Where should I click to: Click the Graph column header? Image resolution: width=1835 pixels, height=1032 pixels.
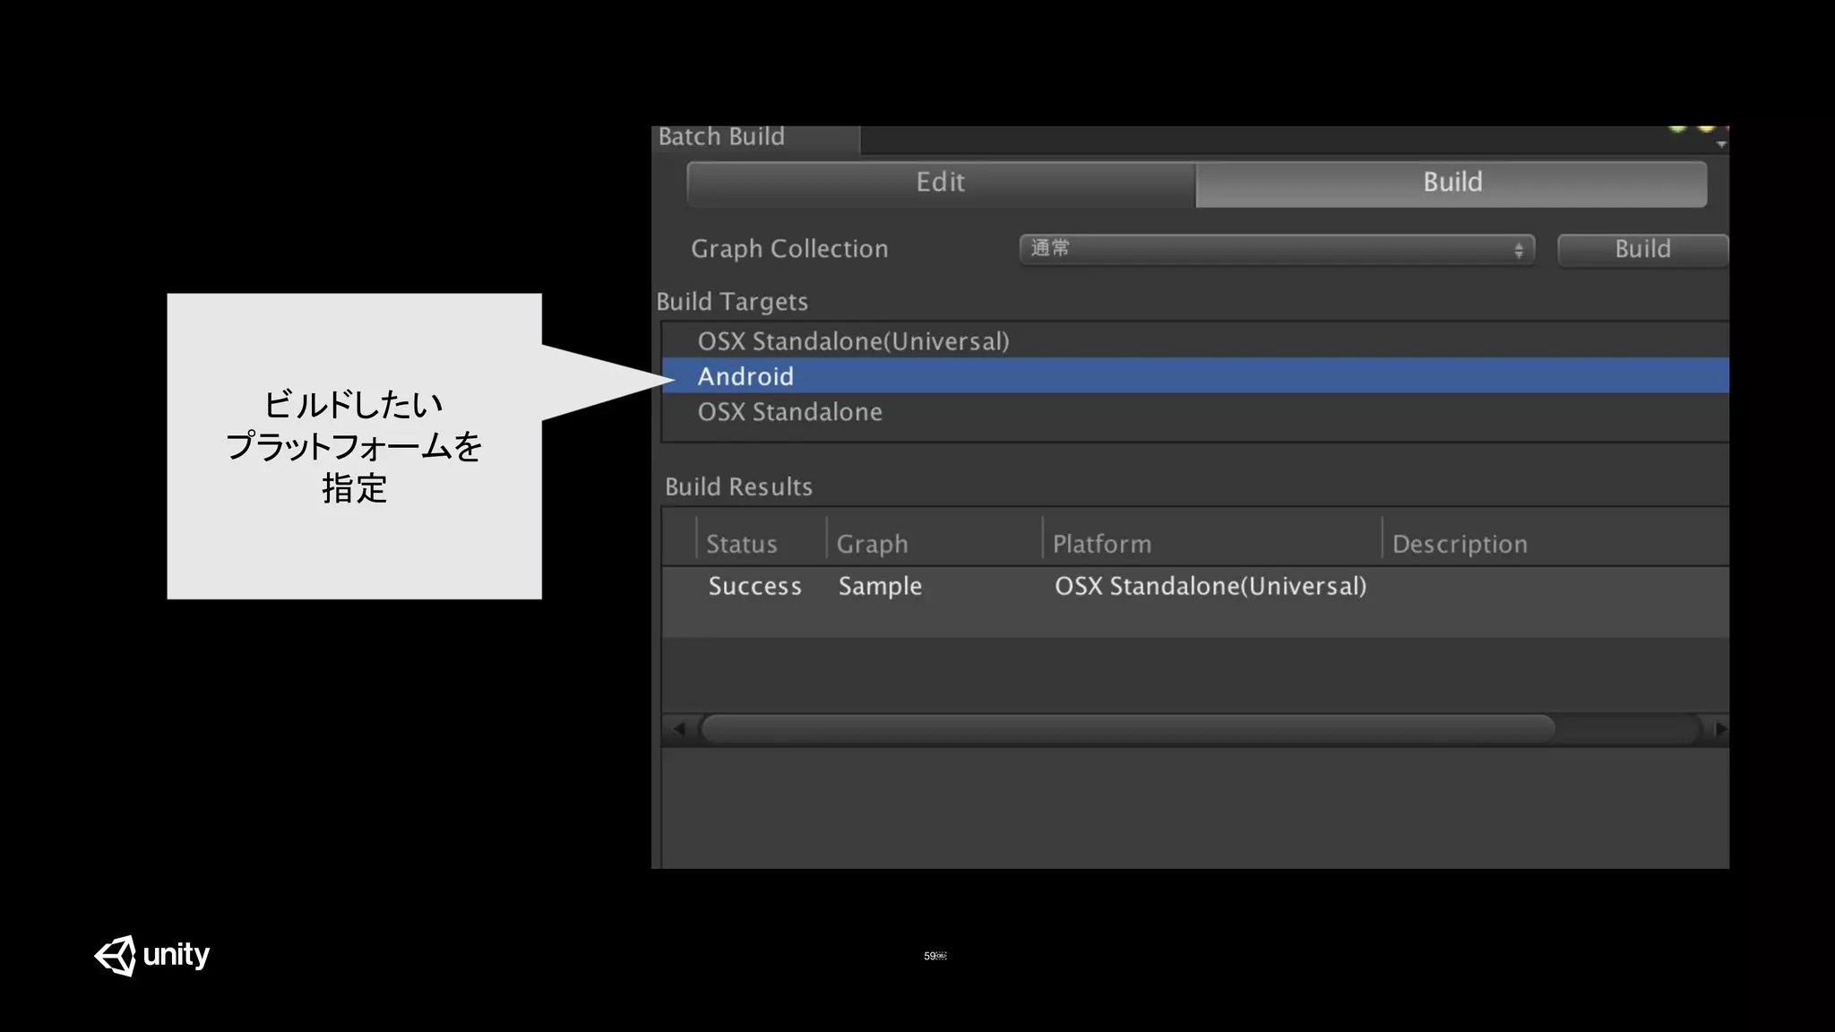tap(872, 544)
